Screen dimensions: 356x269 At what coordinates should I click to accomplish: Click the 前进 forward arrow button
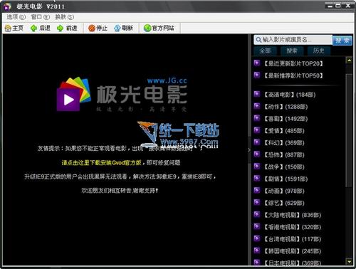point(67,28)
